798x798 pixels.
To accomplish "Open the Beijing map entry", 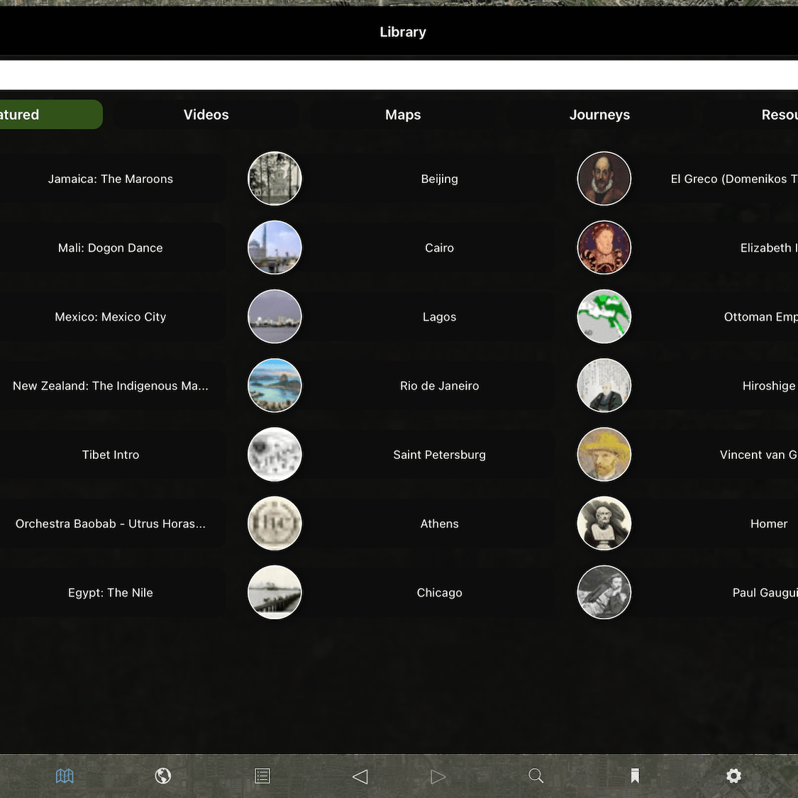I will click(439, 179).
